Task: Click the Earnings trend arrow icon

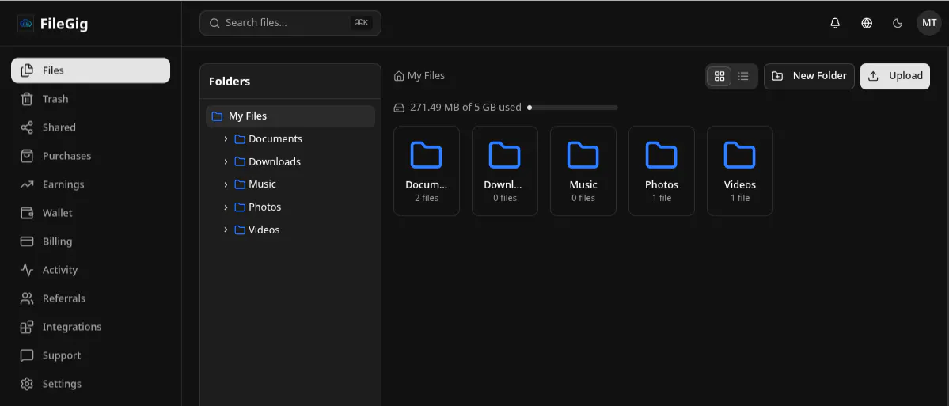Action: pyautogui.click(x=27, y=184)
